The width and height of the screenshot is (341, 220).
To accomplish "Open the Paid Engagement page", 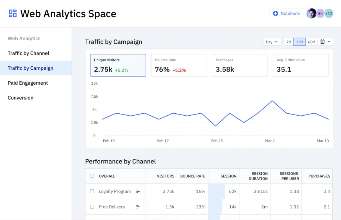I will tap(28, 83).
